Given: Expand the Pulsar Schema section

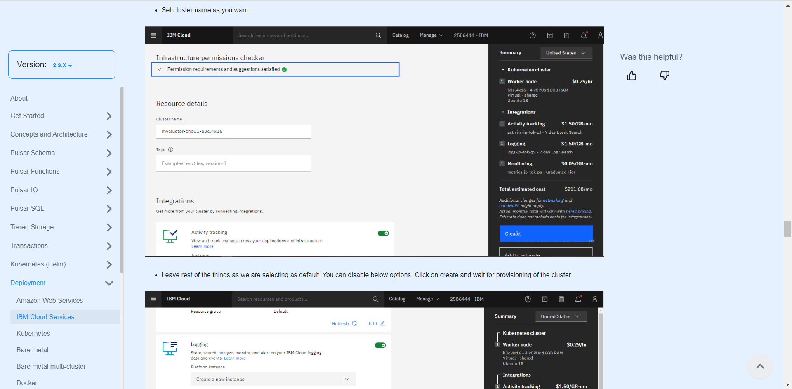Looking at the screenshot, I should pos(109,153).
